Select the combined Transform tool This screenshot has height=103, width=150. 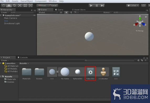[30, 6]
